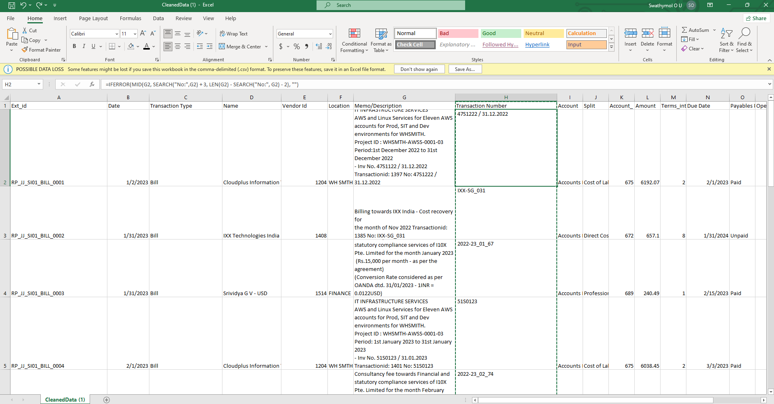Click the Insert Function fx icon
Image resolution: width=774 pixels, height=404 pixels.
(92, 84)
